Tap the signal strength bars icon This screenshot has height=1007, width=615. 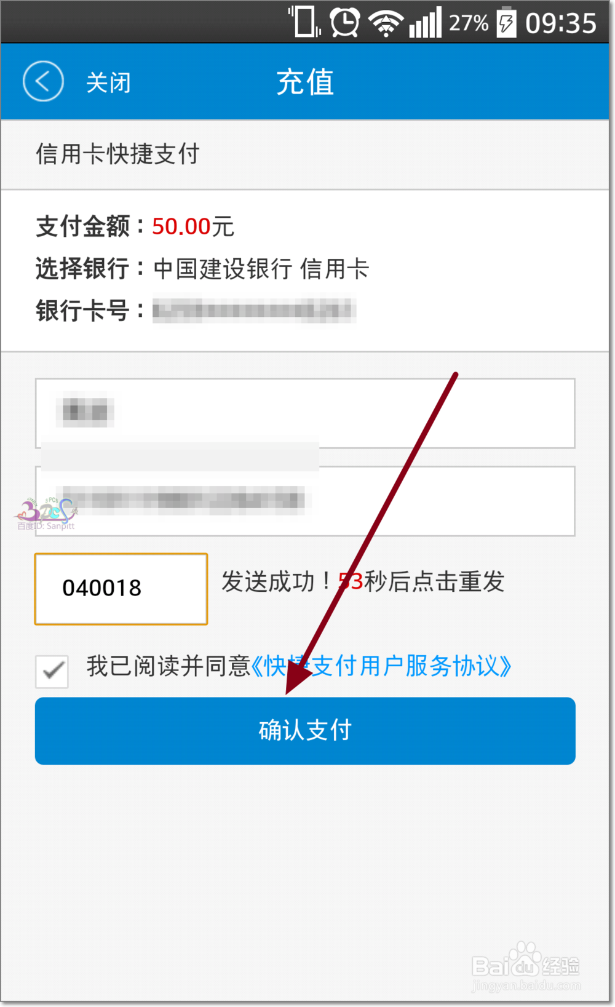tap(426, 23)
